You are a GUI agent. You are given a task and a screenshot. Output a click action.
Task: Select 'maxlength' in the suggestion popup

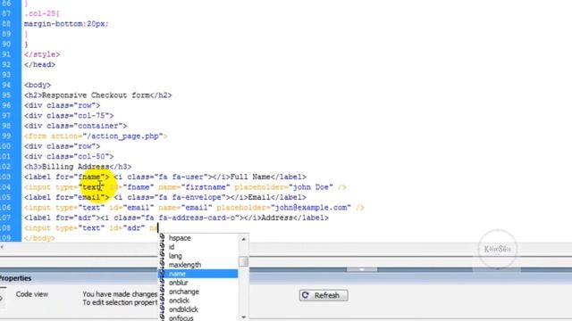tap(198, 265)
